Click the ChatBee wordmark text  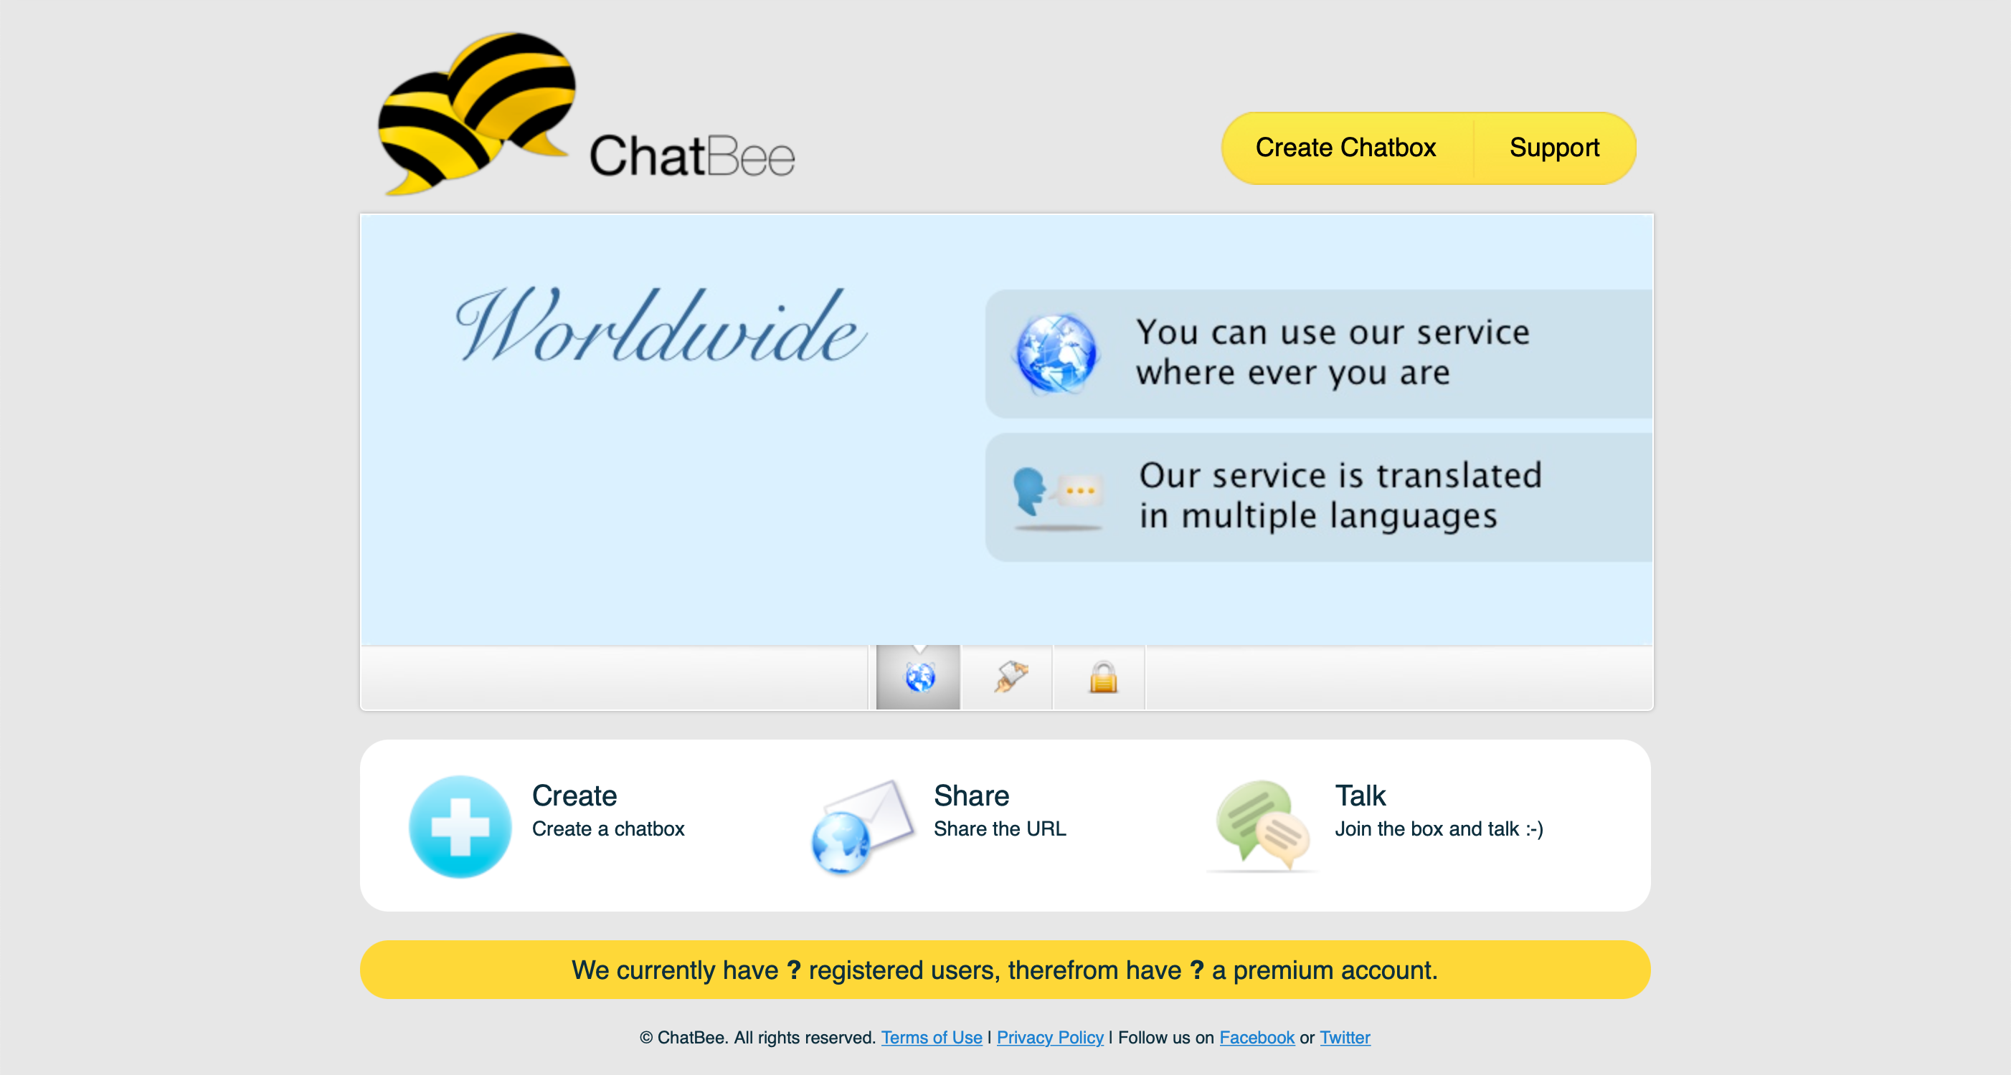click(691, 156)
